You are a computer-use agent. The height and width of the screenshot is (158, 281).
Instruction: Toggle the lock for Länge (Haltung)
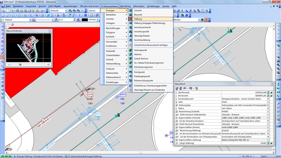coord(271,143)
